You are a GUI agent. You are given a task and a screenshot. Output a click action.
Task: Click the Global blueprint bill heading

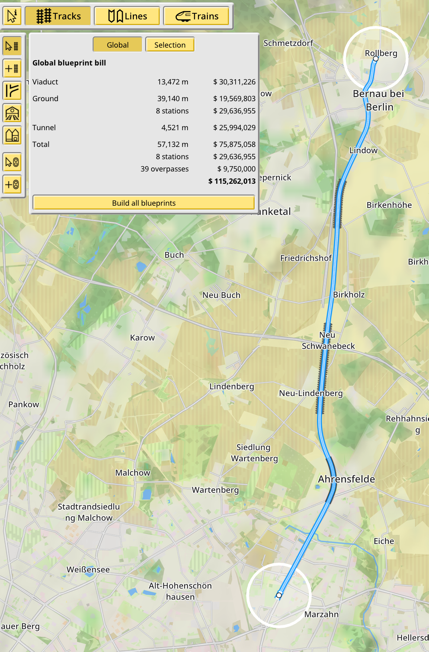pyautogui.click(x=69, y=63)
